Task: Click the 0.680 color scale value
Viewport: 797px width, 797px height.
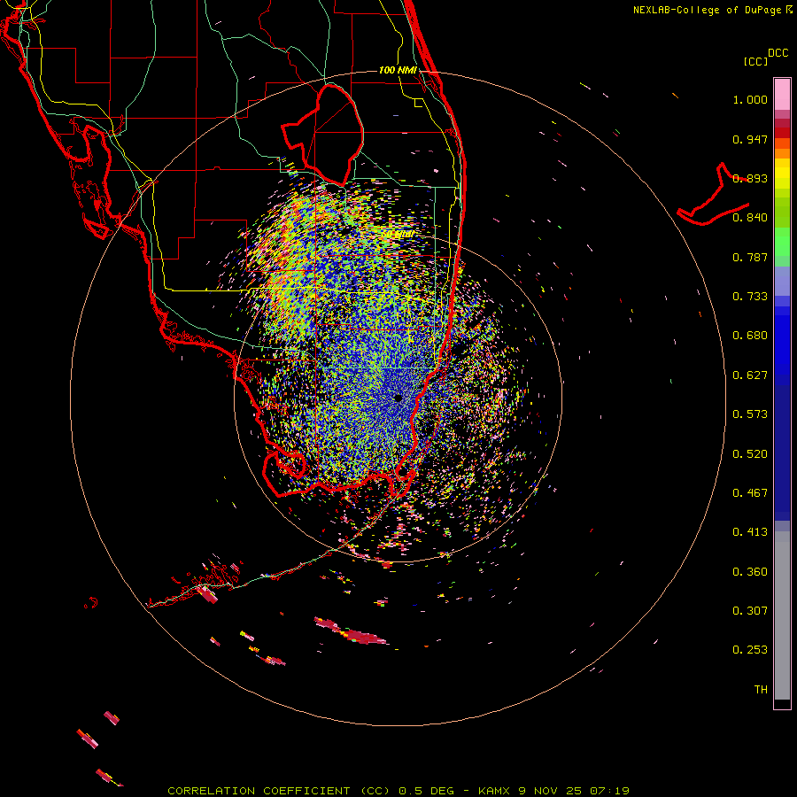Action: pos(750,336)
